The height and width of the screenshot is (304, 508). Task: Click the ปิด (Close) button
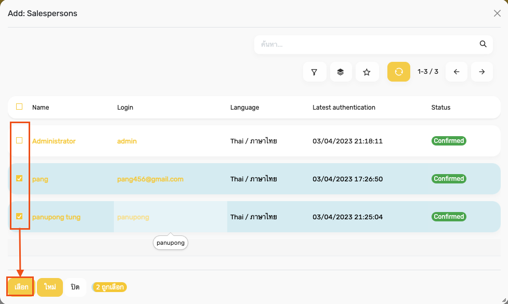click(75, 287)
